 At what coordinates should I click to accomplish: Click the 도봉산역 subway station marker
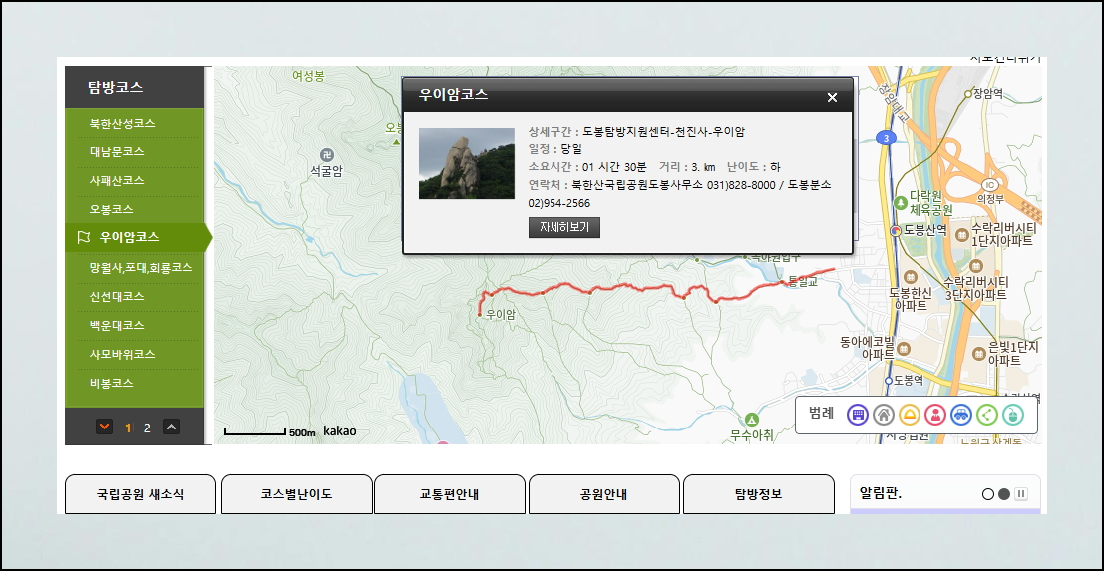point(896,230)
